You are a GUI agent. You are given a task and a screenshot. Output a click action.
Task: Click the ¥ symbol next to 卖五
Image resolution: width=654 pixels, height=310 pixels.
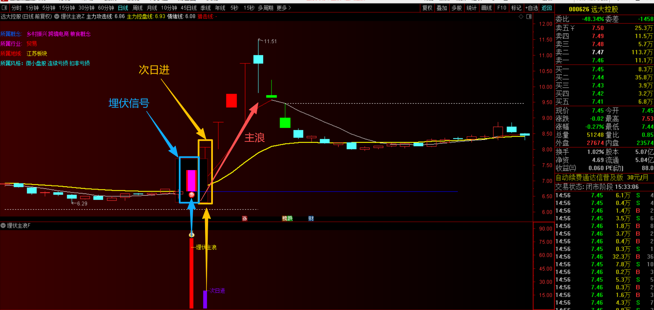click(572, 28)
